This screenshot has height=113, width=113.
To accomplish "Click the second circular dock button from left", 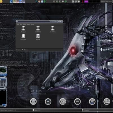I will [48, 101].
